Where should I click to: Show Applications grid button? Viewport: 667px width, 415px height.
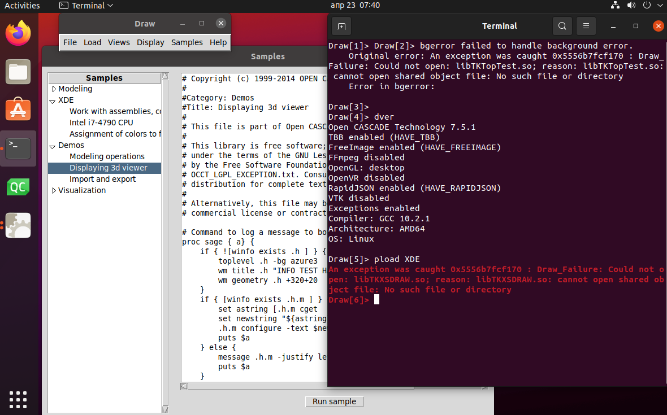click(x=19, y=399)
